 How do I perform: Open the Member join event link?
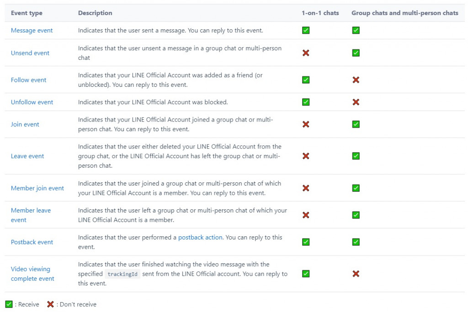tap(37, 188)
